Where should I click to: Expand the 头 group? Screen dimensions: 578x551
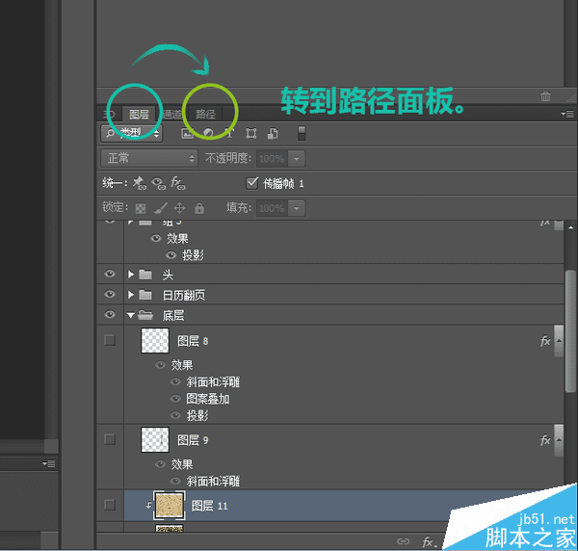[130, 275]
